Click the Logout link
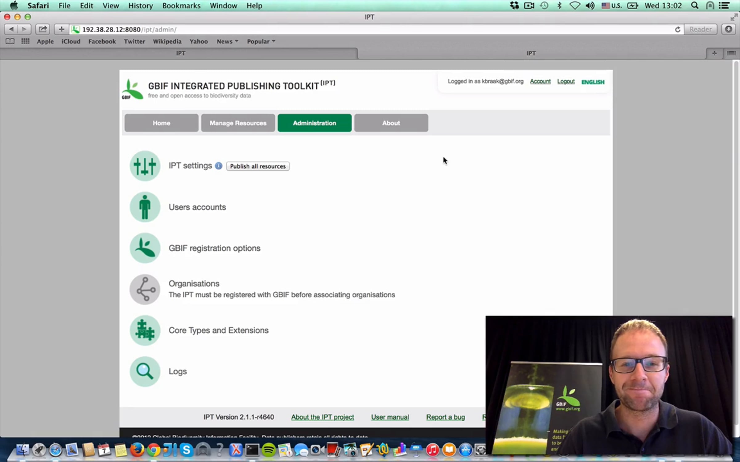Image resolution: width=740 pixels, height=462 pixels. pyautogui.click(x=566, y=81)
